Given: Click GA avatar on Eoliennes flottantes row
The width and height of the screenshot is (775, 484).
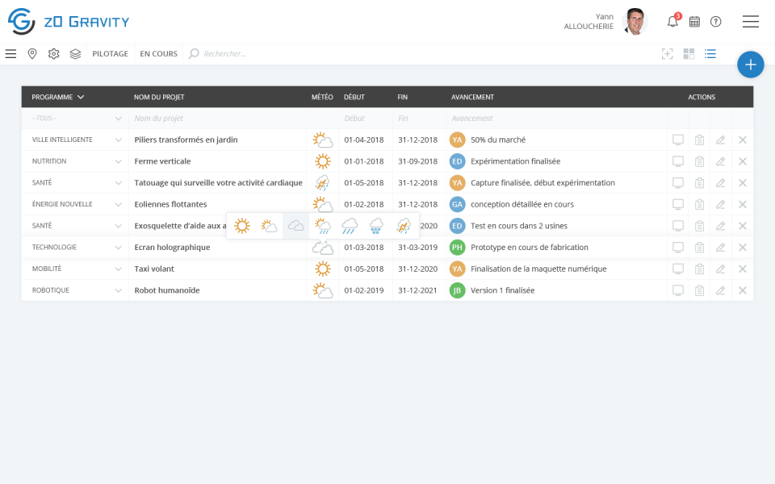Looking at the screenshot, I should tap(457, 204).
